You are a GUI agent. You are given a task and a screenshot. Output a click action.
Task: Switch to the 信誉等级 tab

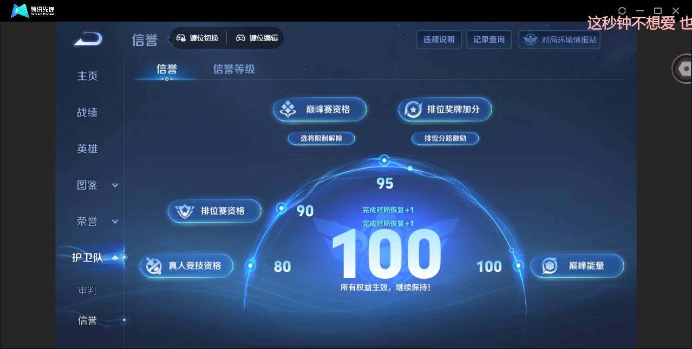click(x=234, y=69)
